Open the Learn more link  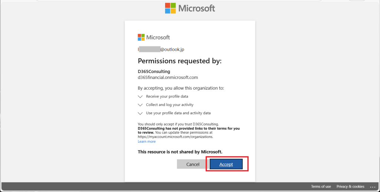point(147,142)
